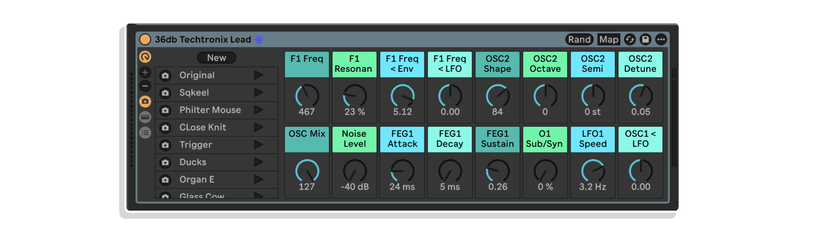Image resolution: width=818 pixels, height=234 pixels.
Task: Randomize macros with the Rand button
Action: (579, 39)
